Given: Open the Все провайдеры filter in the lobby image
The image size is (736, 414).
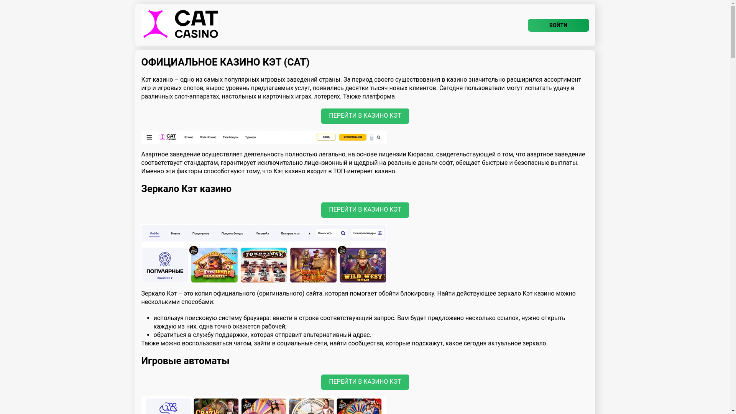Looking at the screenshot, I should (x=368, y=233).
